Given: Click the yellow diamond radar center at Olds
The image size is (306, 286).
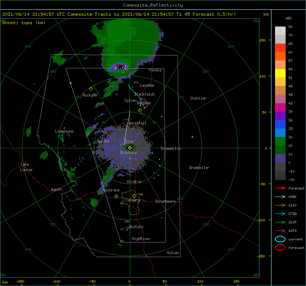Looking at the screenshot, I should pos(130,148).
